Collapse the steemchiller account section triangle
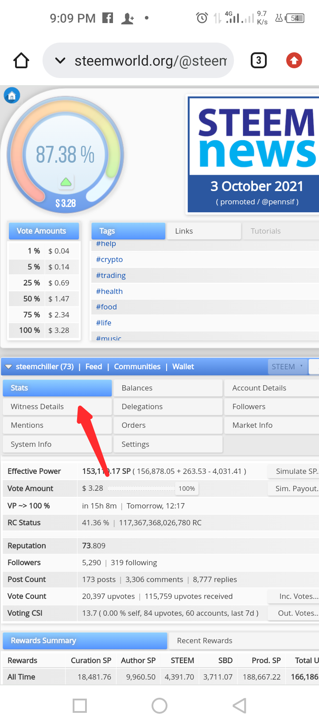 8,367
